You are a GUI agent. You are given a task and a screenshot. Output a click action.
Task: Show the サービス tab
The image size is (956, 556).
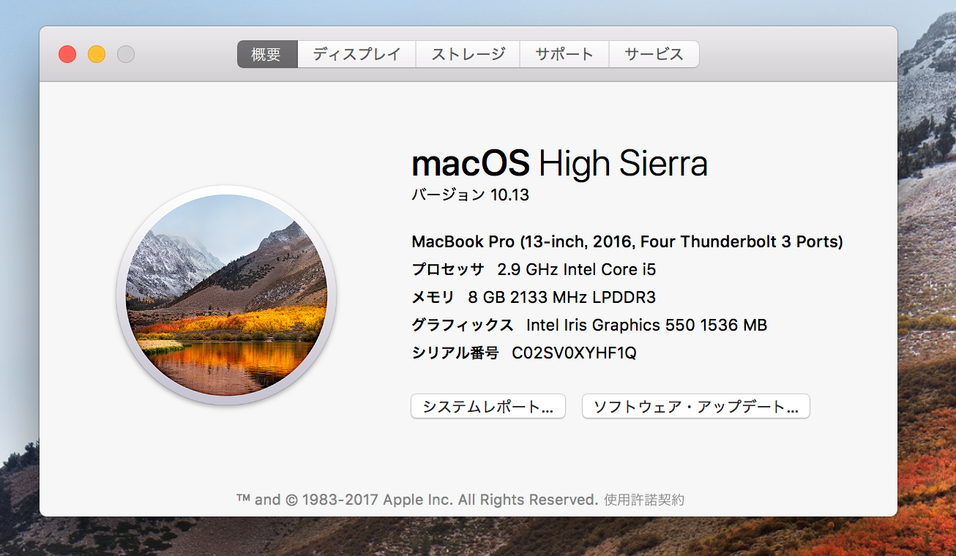tap(654, 54)
